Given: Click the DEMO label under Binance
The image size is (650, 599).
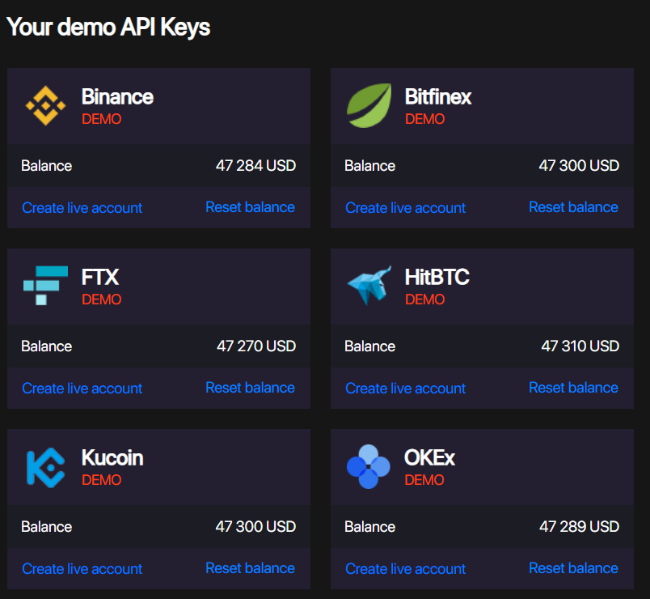Looking at the screenshot, I should click(x=102, y=119).
